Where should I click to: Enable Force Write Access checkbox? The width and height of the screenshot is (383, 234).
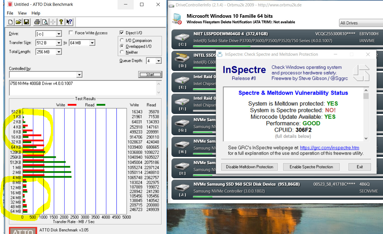(71, 33)
